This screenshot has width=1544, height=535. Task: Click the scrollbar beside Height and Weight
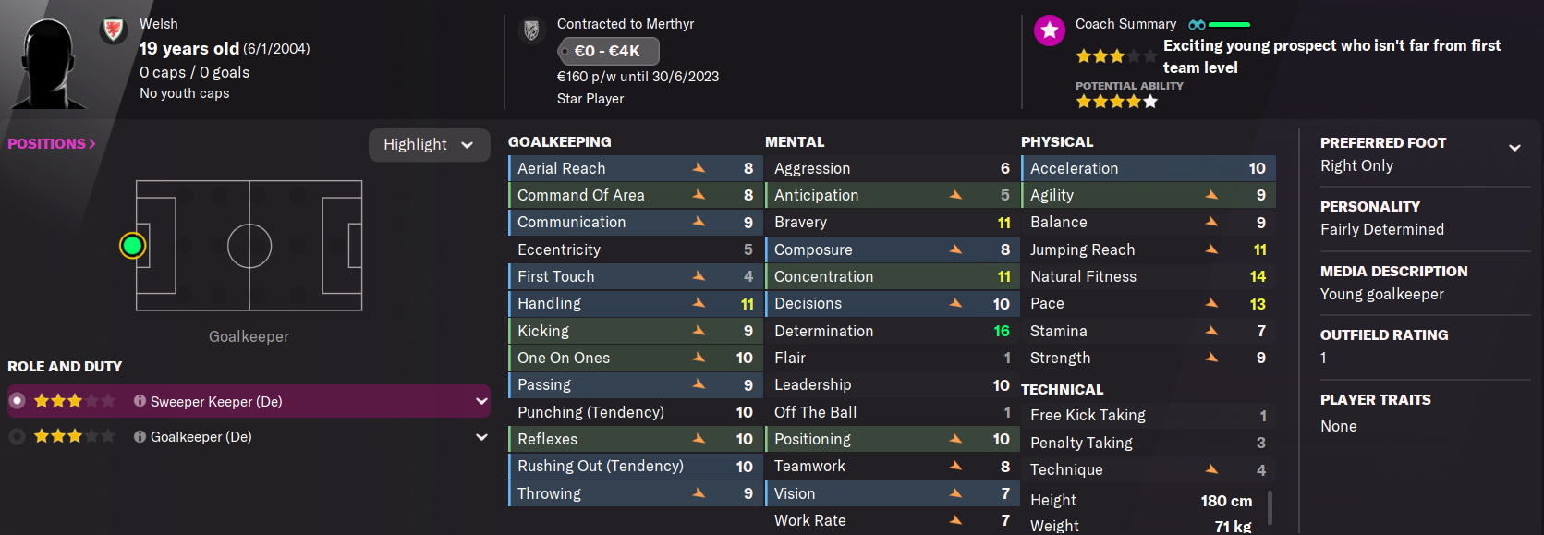1270,508
